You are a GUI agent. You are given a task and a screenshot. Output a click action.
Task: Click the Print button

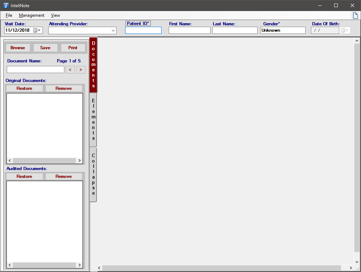pos(73,48)
